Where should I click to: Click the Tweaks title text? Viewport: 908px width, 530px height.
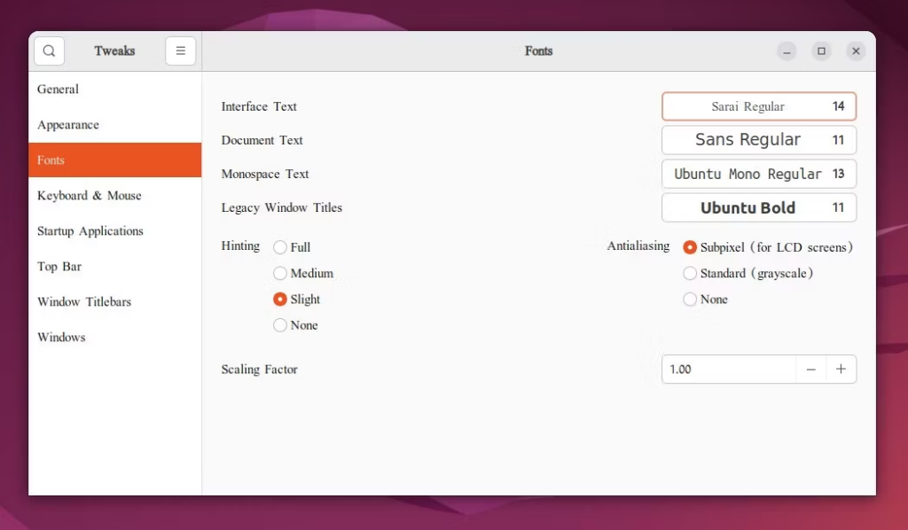pos(114,51)
